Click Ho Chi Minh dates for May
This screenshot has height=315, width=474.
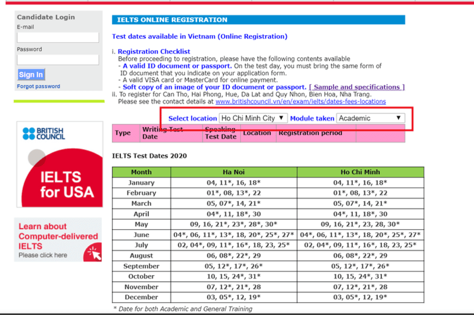pyautogui.click(x=360, y=224)
